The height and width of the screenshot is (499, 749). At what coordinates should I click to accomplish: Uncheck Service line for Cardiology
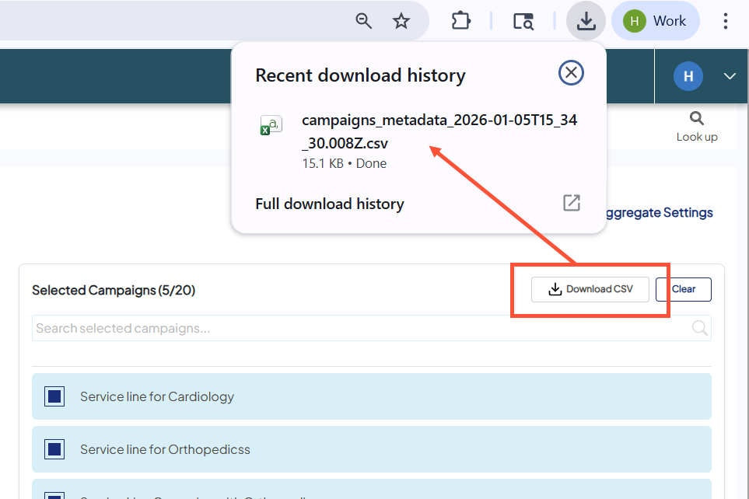click(54, 396)
